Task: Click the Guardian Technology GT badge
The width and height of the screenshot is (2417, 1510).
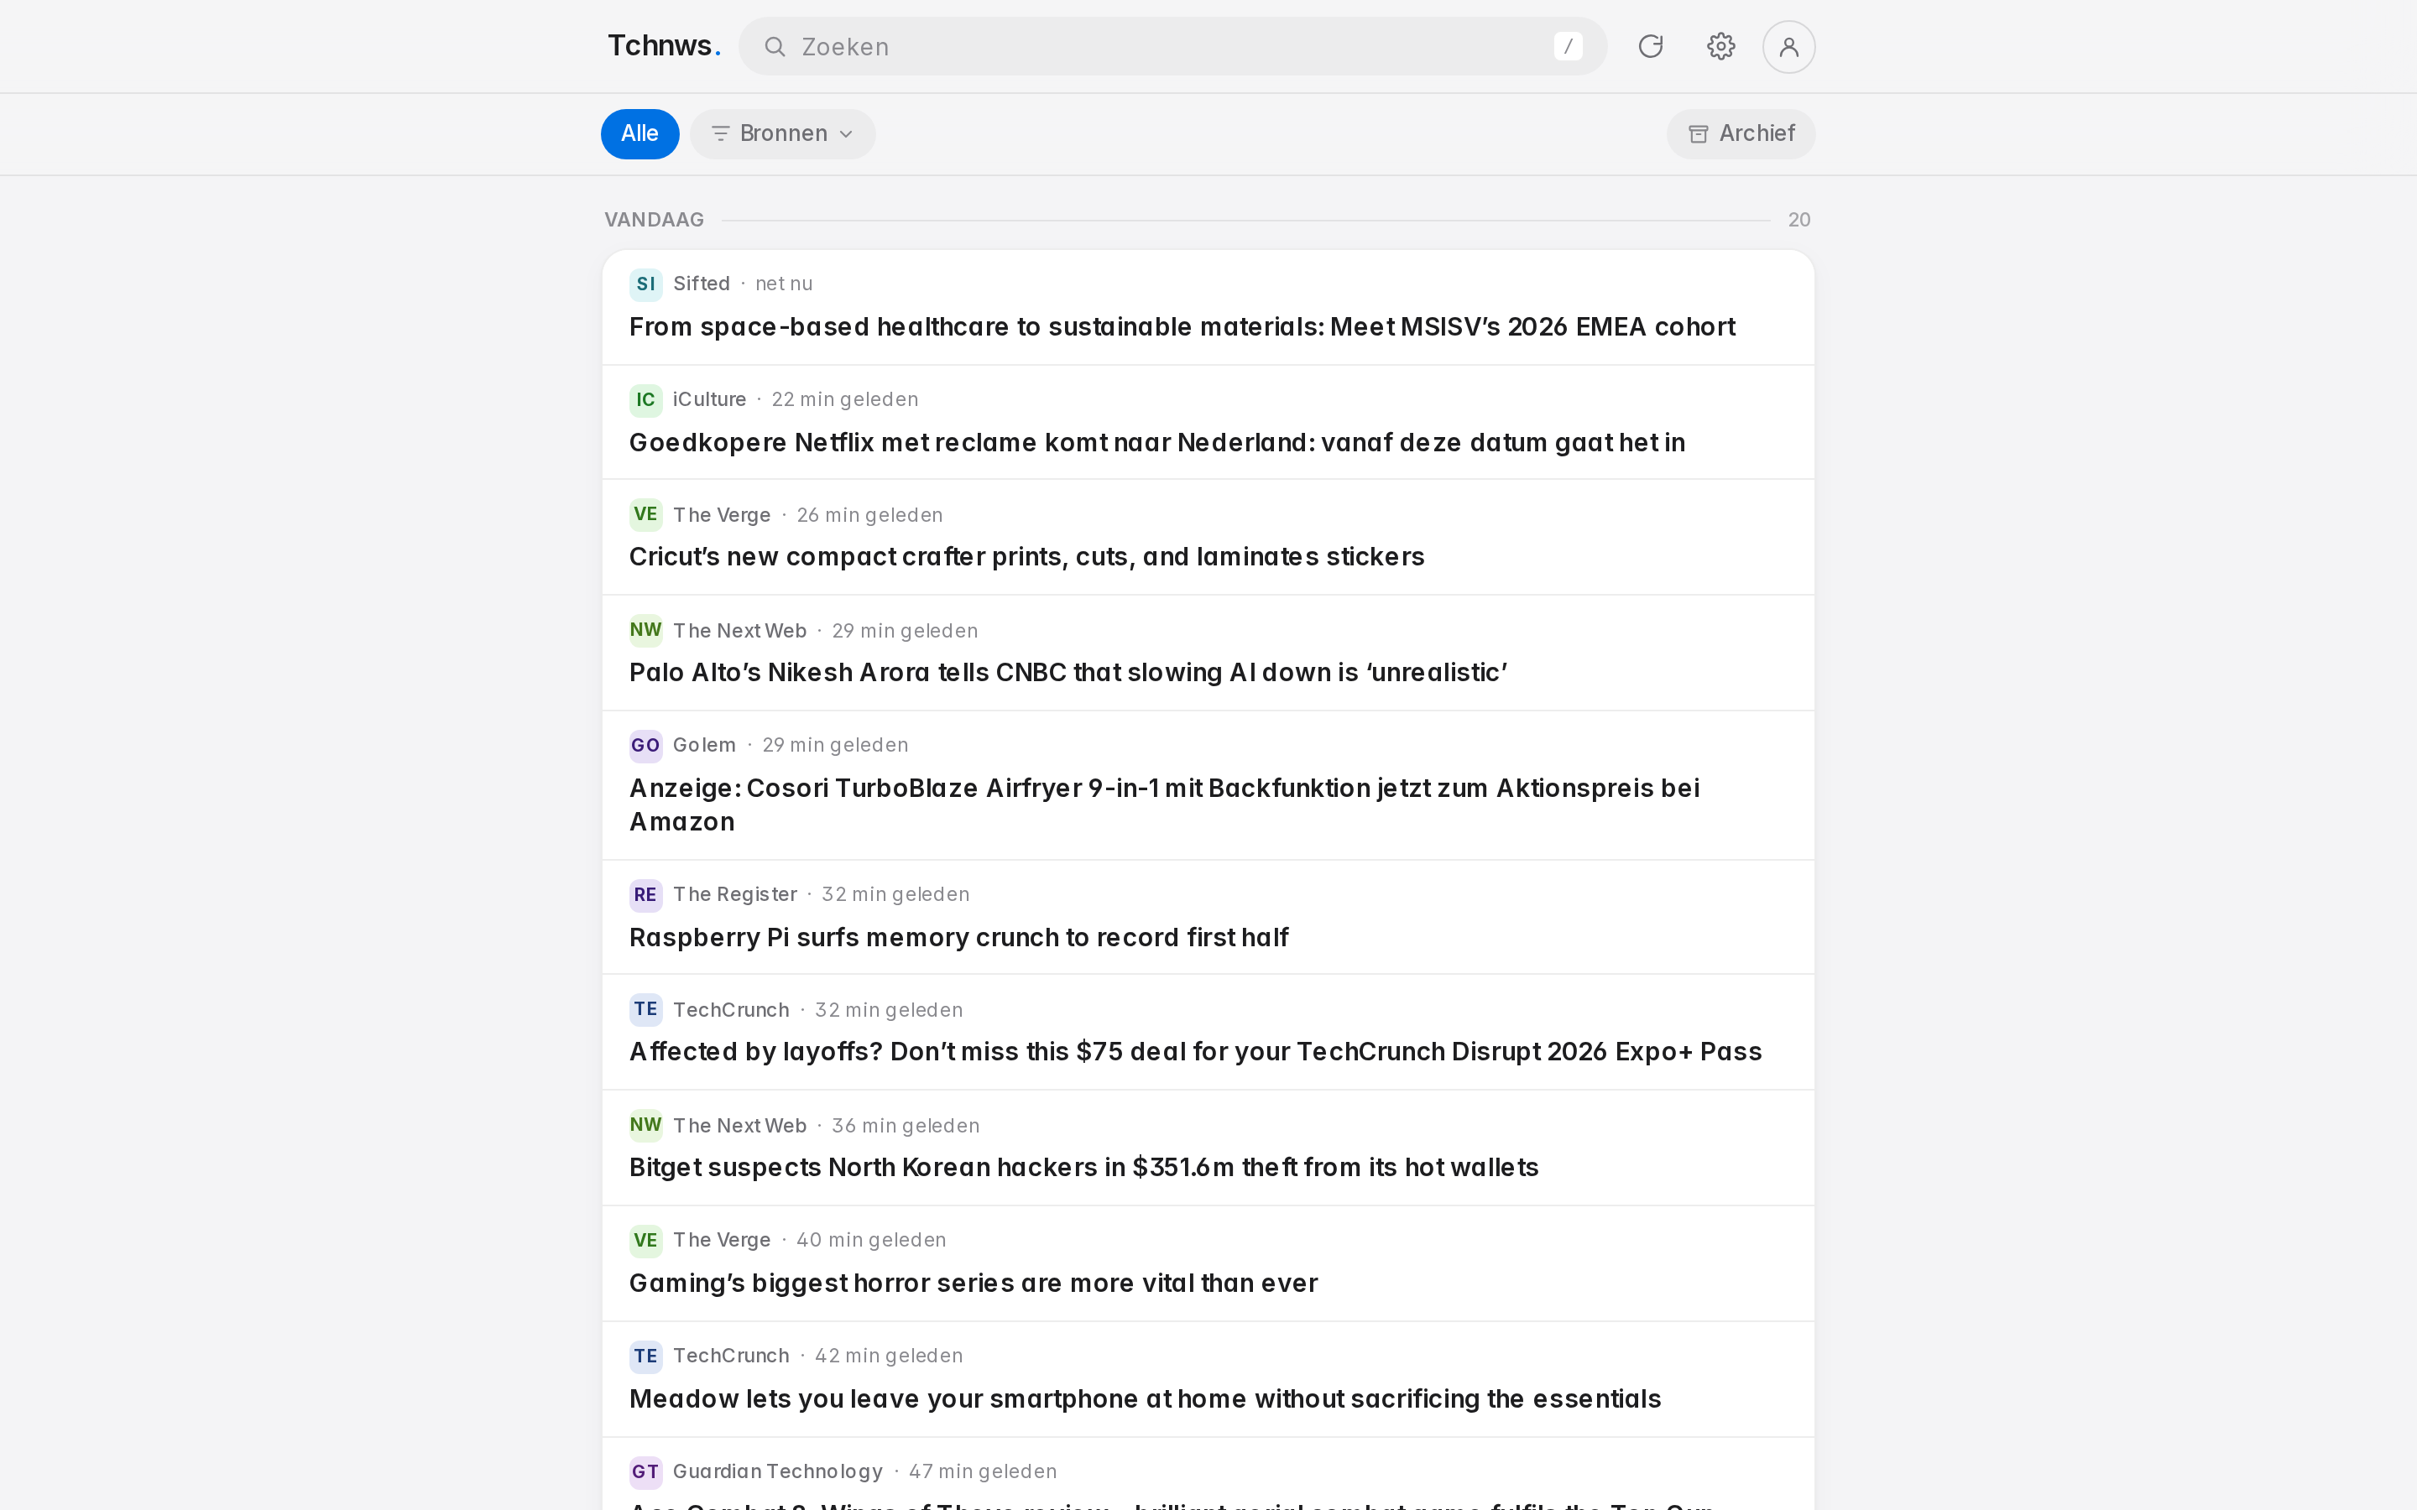Action: pyautogui.click(x=645, y=1472)
